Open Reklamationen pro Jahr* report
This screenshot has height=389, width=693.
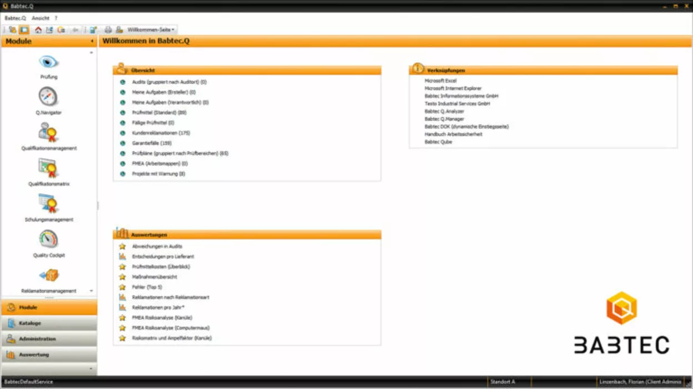tap(158, 308)
